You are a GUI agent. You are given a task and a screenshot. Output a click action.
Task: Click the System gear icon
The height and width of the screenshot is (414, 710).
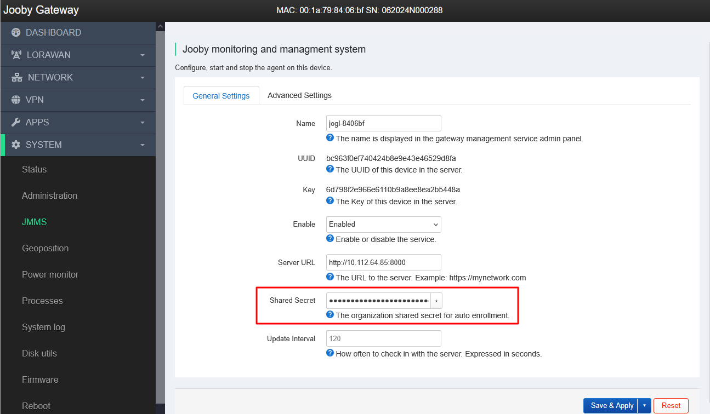point(16,145)
